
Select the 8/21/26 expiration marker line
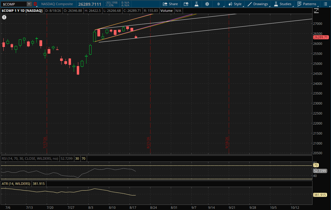pos(150,84)
